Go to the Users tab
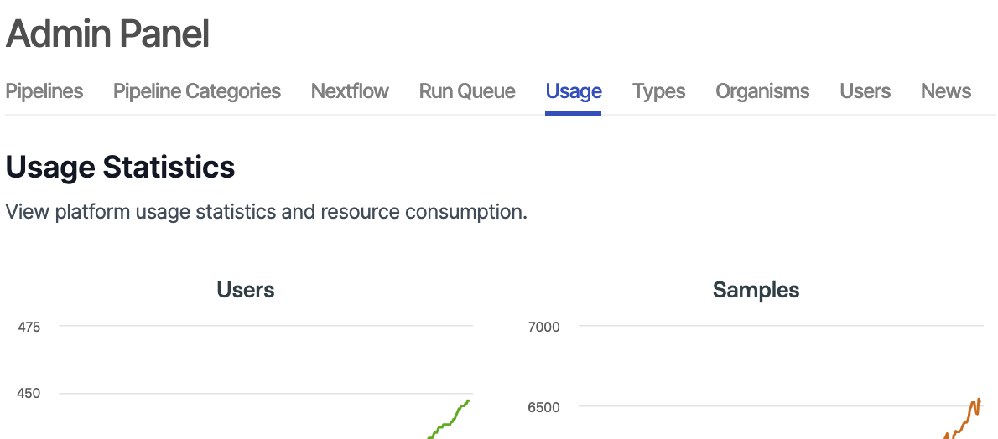Image resolution: width=998 pixels, height=439 pixels. (865, 91)
